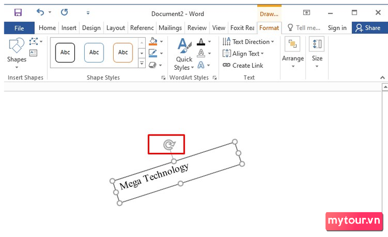
Task: Open the Text Direction menu
Action: pos(248,42)
